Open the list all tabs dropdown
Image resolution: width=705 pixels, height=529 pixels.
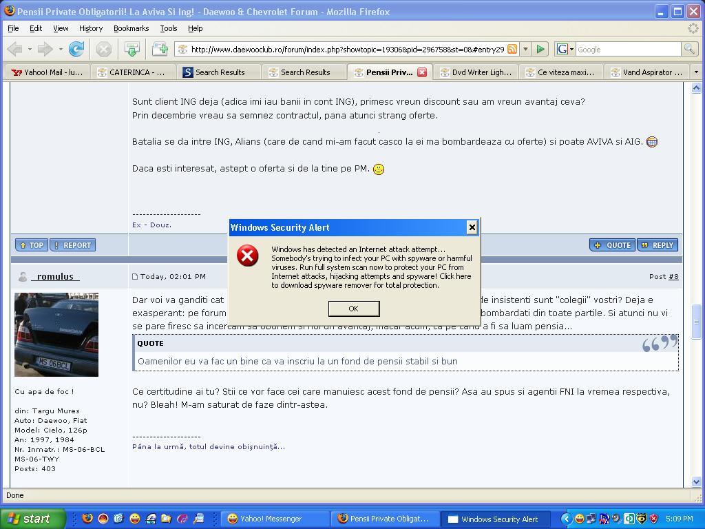pos(697,72)
